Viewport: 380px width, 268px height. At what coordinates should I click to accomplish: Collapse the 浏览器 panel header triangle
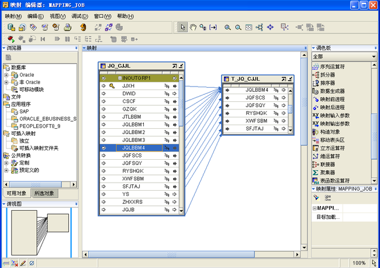coord(4,48)
